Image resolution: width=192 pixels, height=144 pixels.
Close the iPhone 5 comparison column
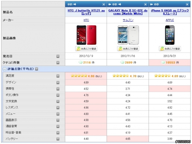coord(187,4)
